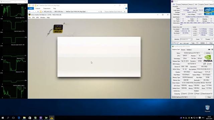Click Explorer up-folder arrow
The width and height of the screenshot is (214, 120).
[38, 12]
